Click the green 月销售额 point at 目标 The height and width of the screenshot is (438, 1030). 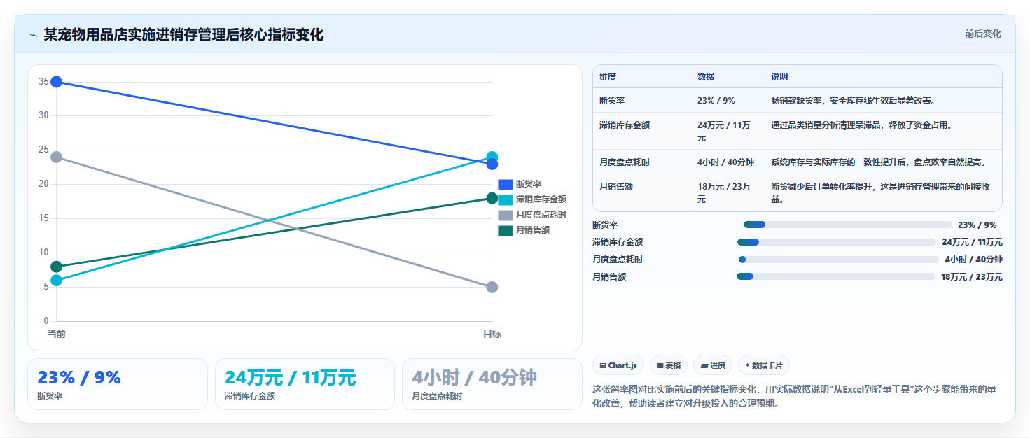492,198
